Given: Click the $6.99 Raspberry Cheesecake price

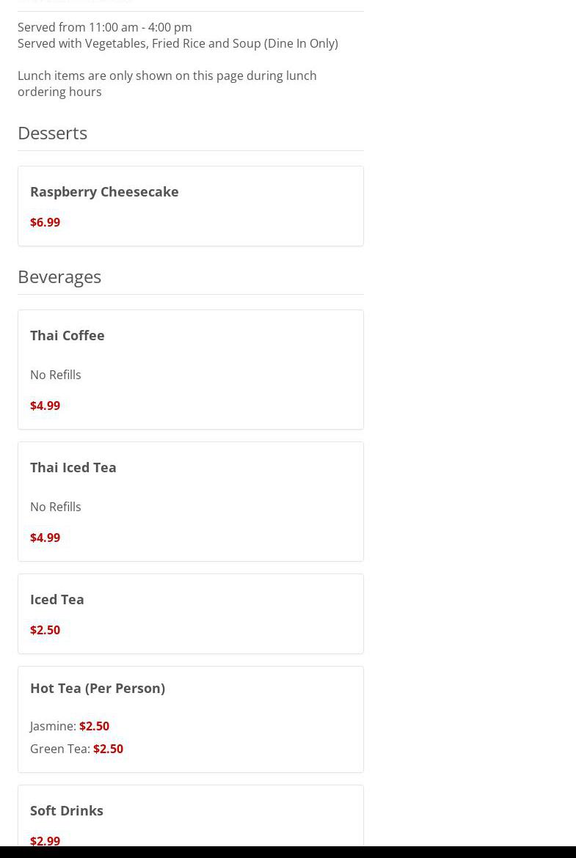Looking at the screenshot, I should coord(45,222).
